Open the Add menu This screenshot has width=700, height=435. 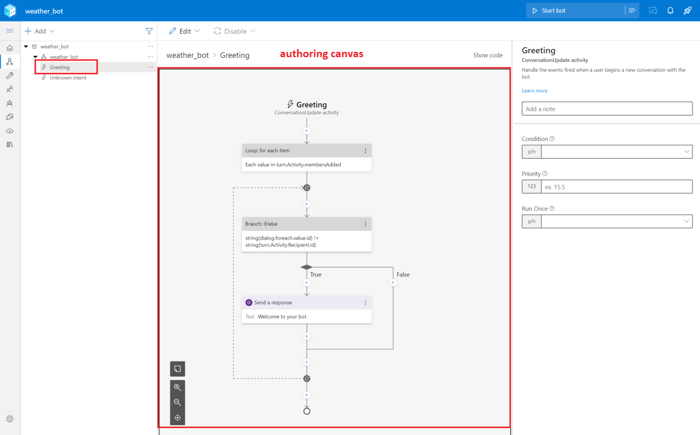(x=39, y=31)
